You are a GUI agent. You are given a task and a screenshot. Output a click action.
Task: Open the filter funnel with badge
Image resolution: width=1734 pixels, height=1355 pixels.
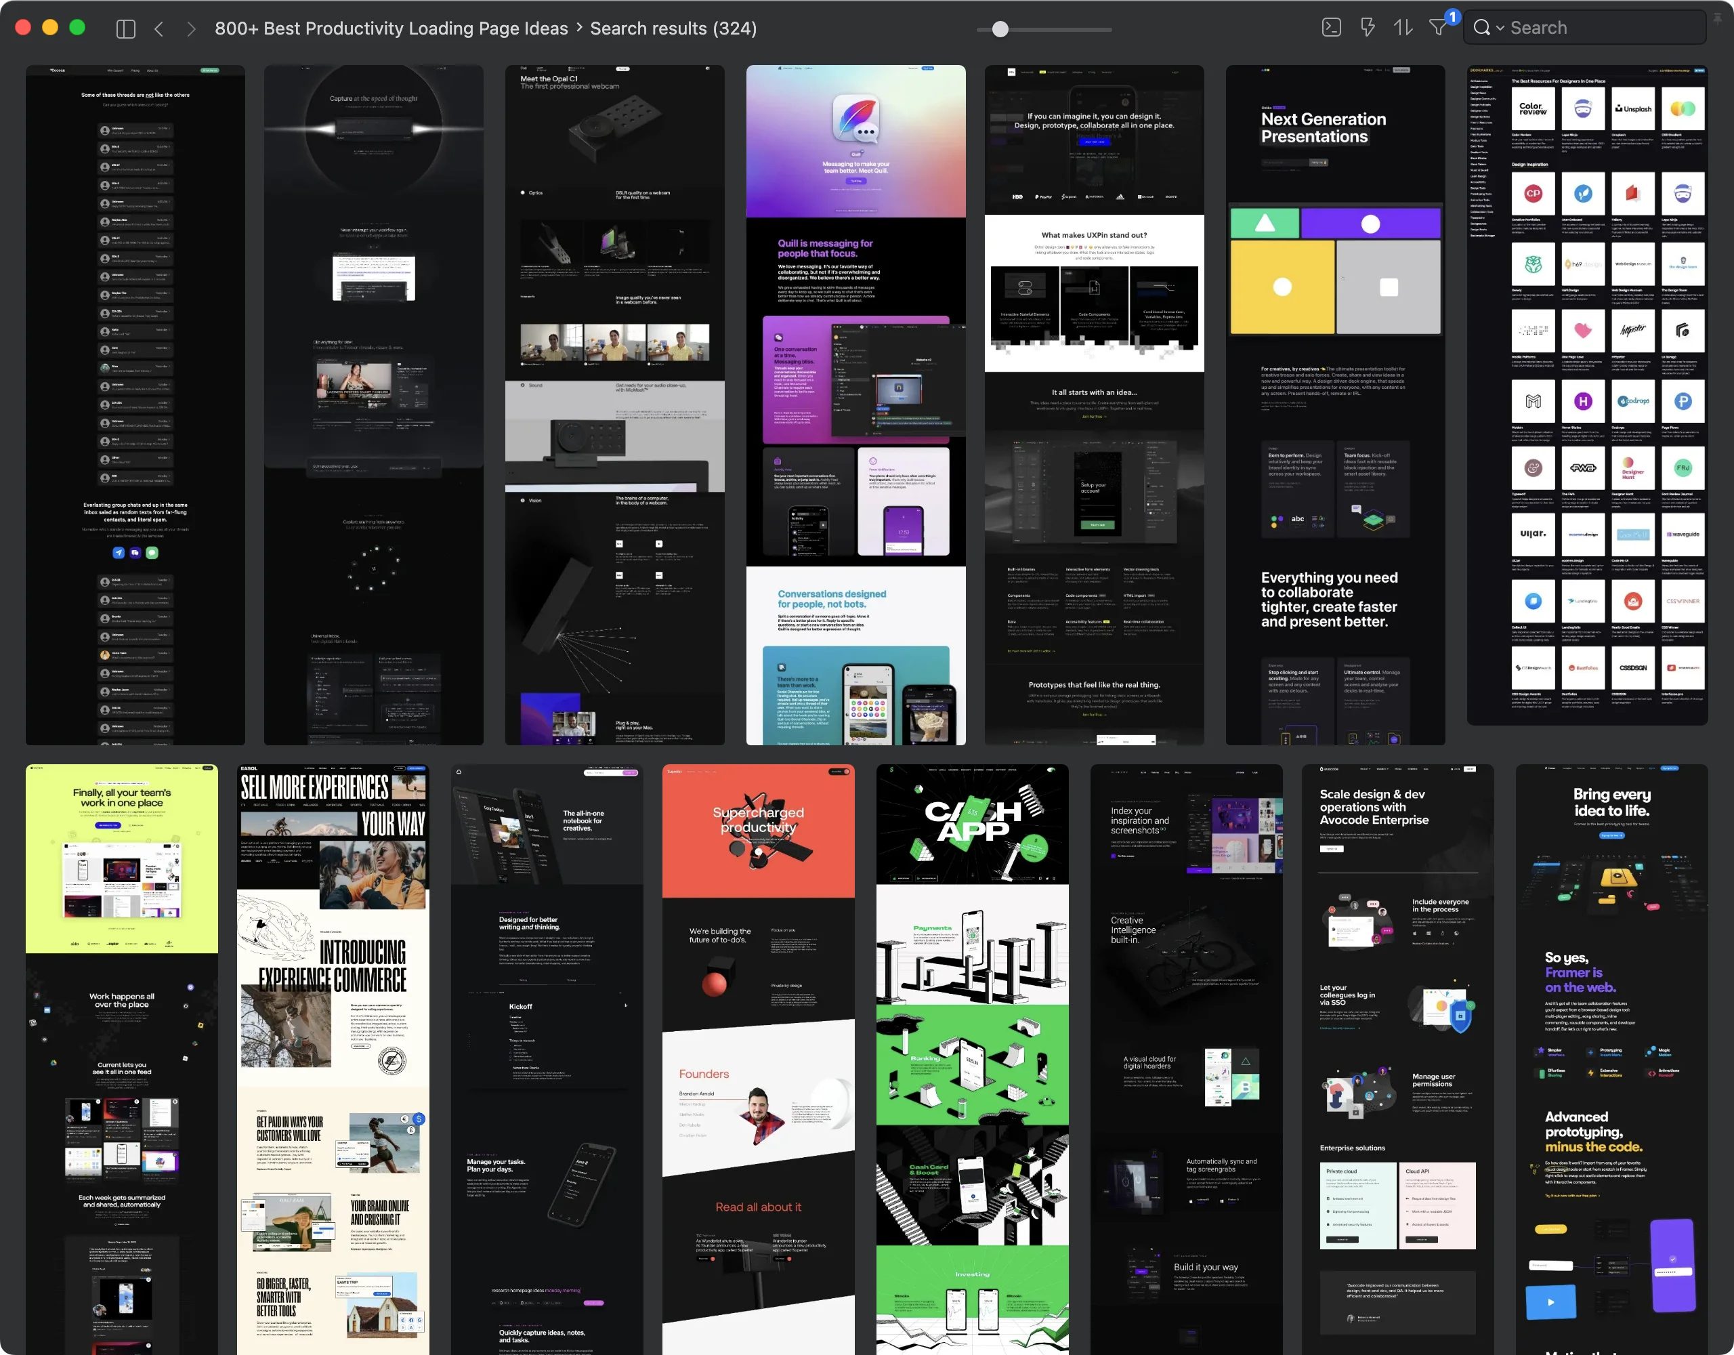(1439, 27)
